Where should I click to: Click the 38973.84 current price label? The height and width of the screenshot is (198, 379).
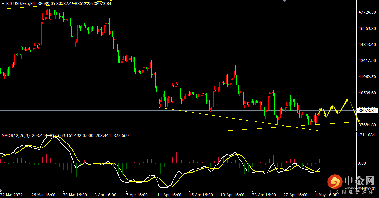tap(367, 110)
